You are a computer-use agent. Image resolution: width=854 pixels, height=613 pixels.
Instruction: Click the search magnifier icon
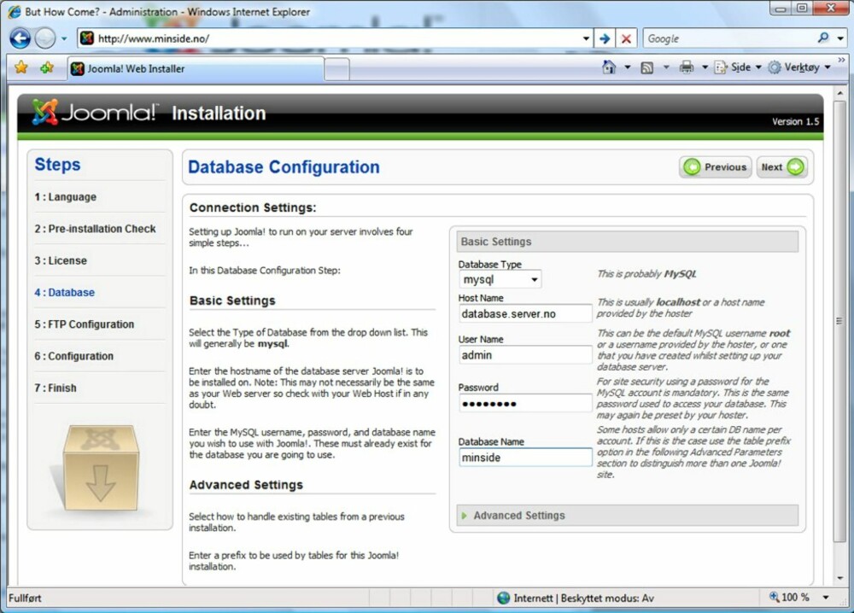823,38
